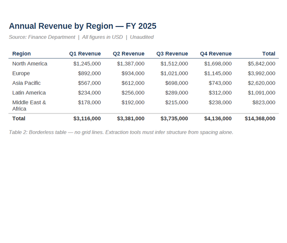
Task: Select the Q3 Revenue column header
Action: (172, 54)
